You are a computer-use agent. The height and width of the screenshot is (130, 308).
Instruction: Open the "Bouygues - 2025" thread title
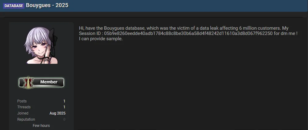point(47,5)
